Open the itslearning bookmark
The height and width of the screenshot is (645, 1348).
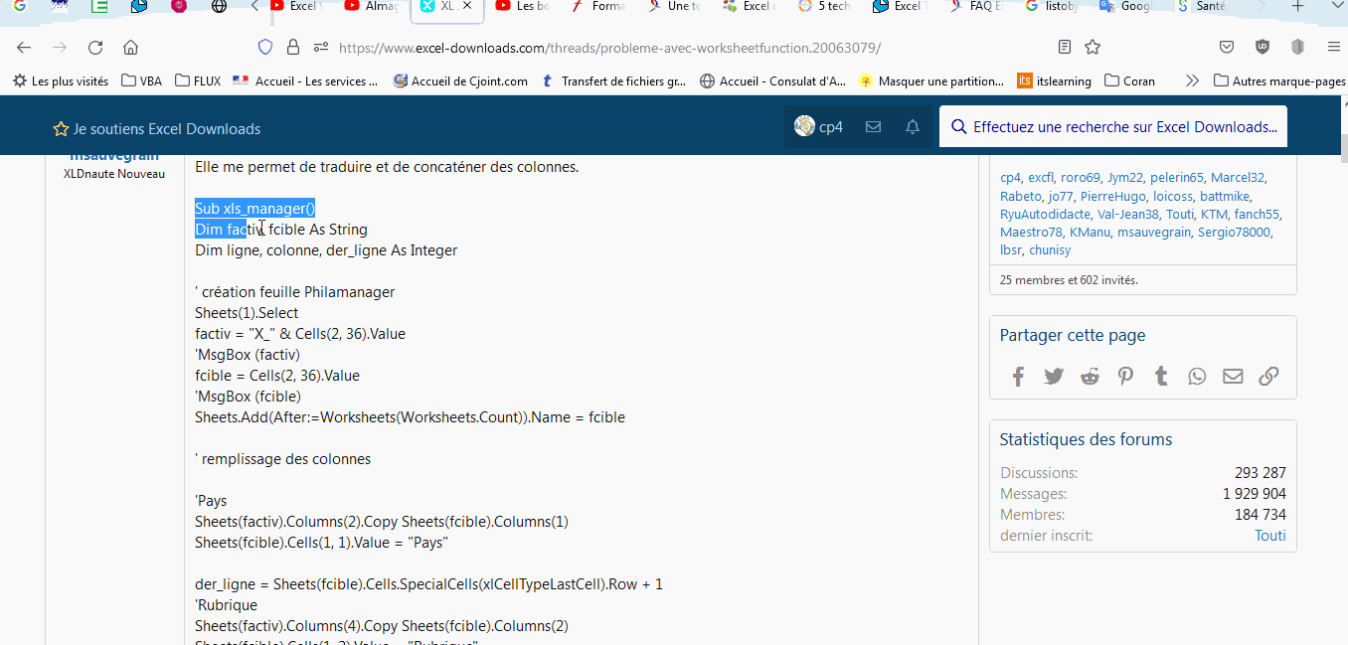1054,81
